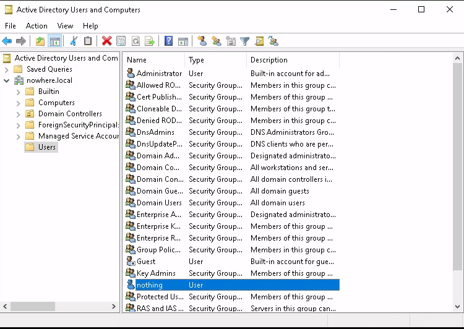Select the Enterprise A... group row
This screenshot has width=464, height=329.
(x=232, y=214)
